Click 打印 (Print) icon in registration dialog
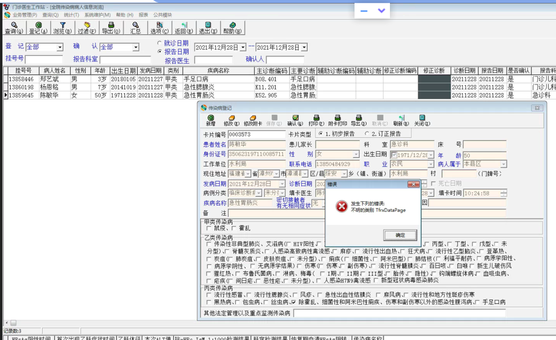 point(316,120)
